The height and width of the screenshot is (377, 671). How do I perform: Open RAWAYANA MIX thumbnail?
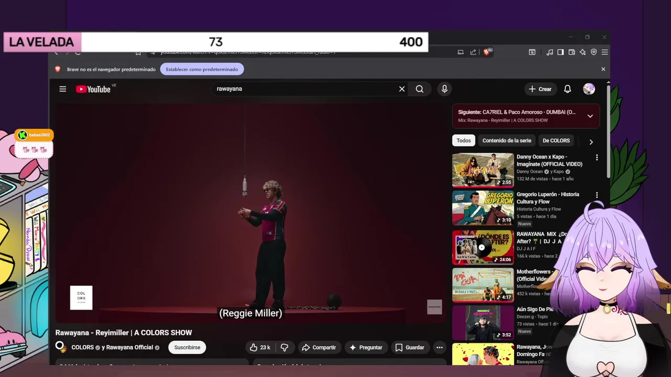click(483, 248)
